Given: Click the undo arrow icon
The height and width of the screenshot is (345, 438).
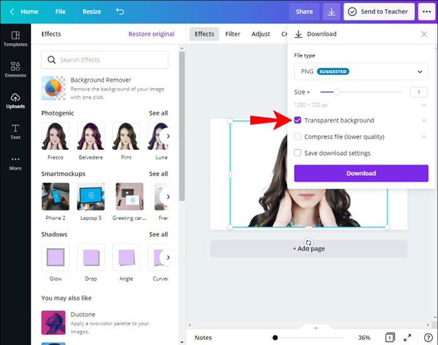Looking at the screenshot, I should click(x=120, y=11).
